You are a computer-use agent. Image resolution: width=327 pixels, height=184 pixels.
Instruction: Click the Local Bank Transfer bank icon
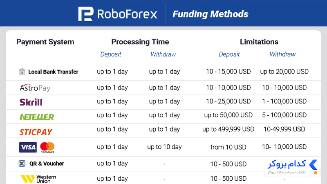pyautogui.click(x=22, y=72)
